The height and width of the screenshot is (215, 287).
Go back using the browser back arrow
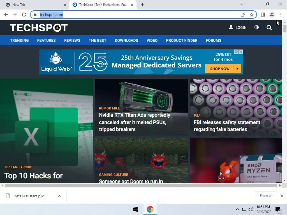(x=6, y=15)
